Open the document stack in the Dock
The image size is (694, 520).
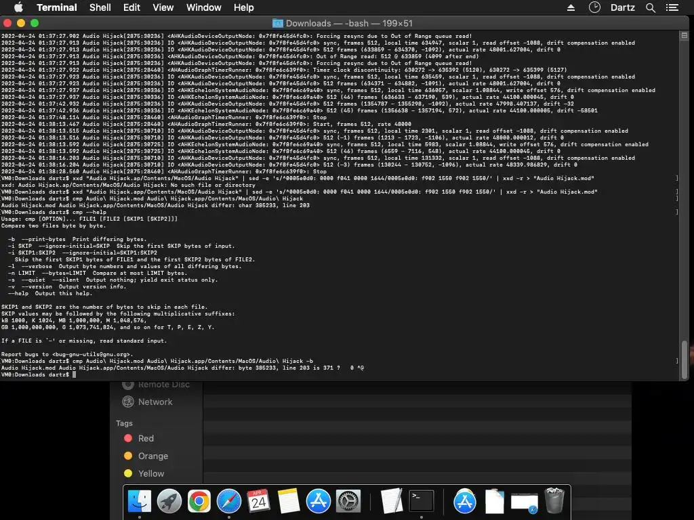[x=494, y=501]
